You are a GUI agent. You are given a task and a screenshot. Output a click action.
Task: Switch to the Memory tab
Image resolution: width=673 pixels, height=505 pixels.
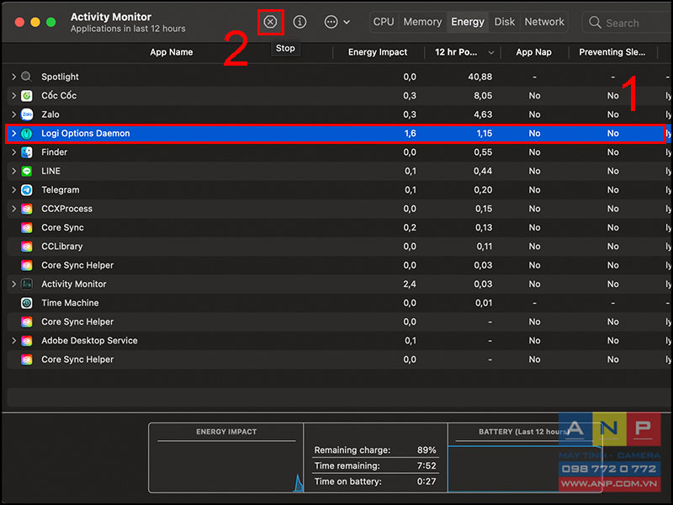point(422,22)
